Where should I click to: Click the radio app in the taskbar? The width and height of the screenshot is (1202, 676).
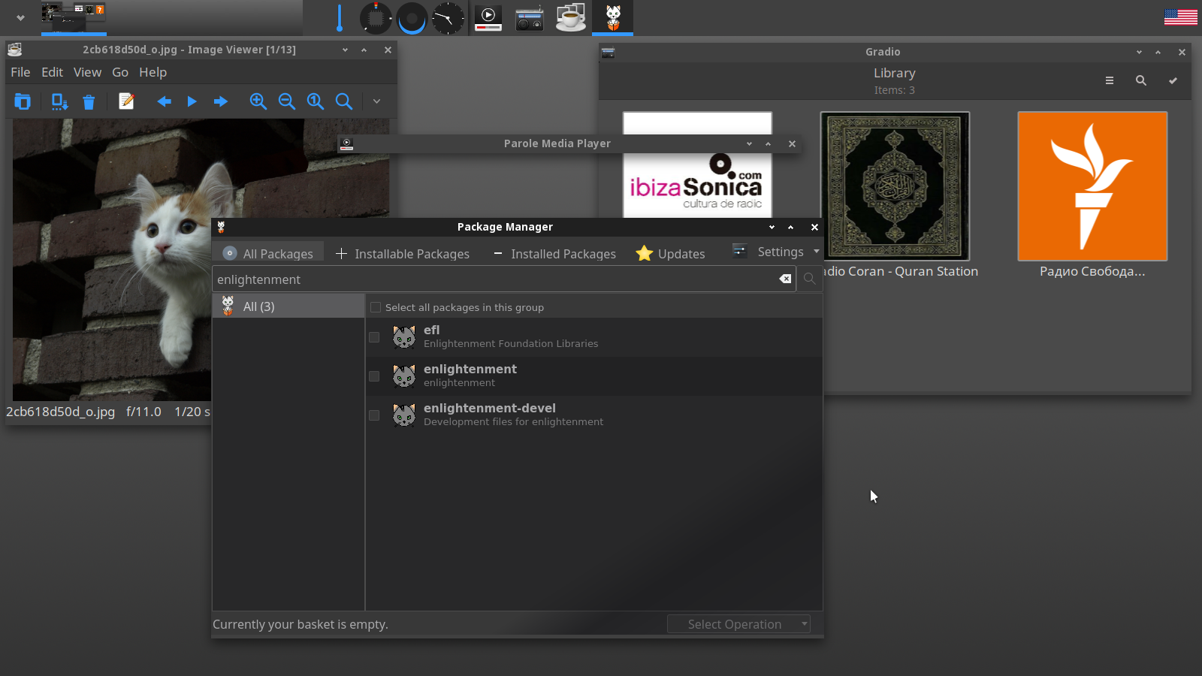click(x=529, y=18)
